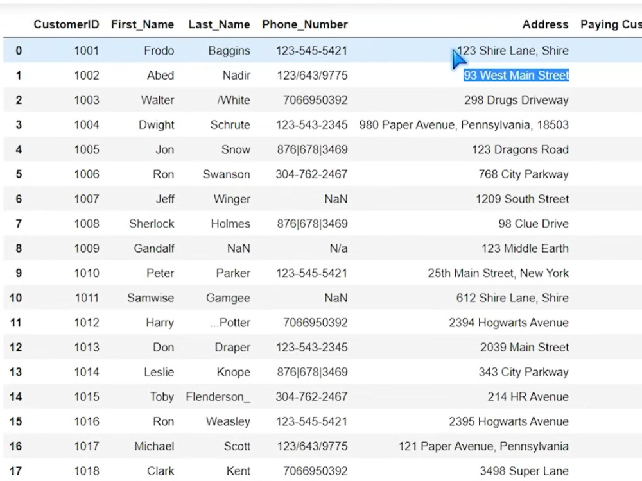Click last name ...Potter
642x481 pixels.
(x=230, y=323)
